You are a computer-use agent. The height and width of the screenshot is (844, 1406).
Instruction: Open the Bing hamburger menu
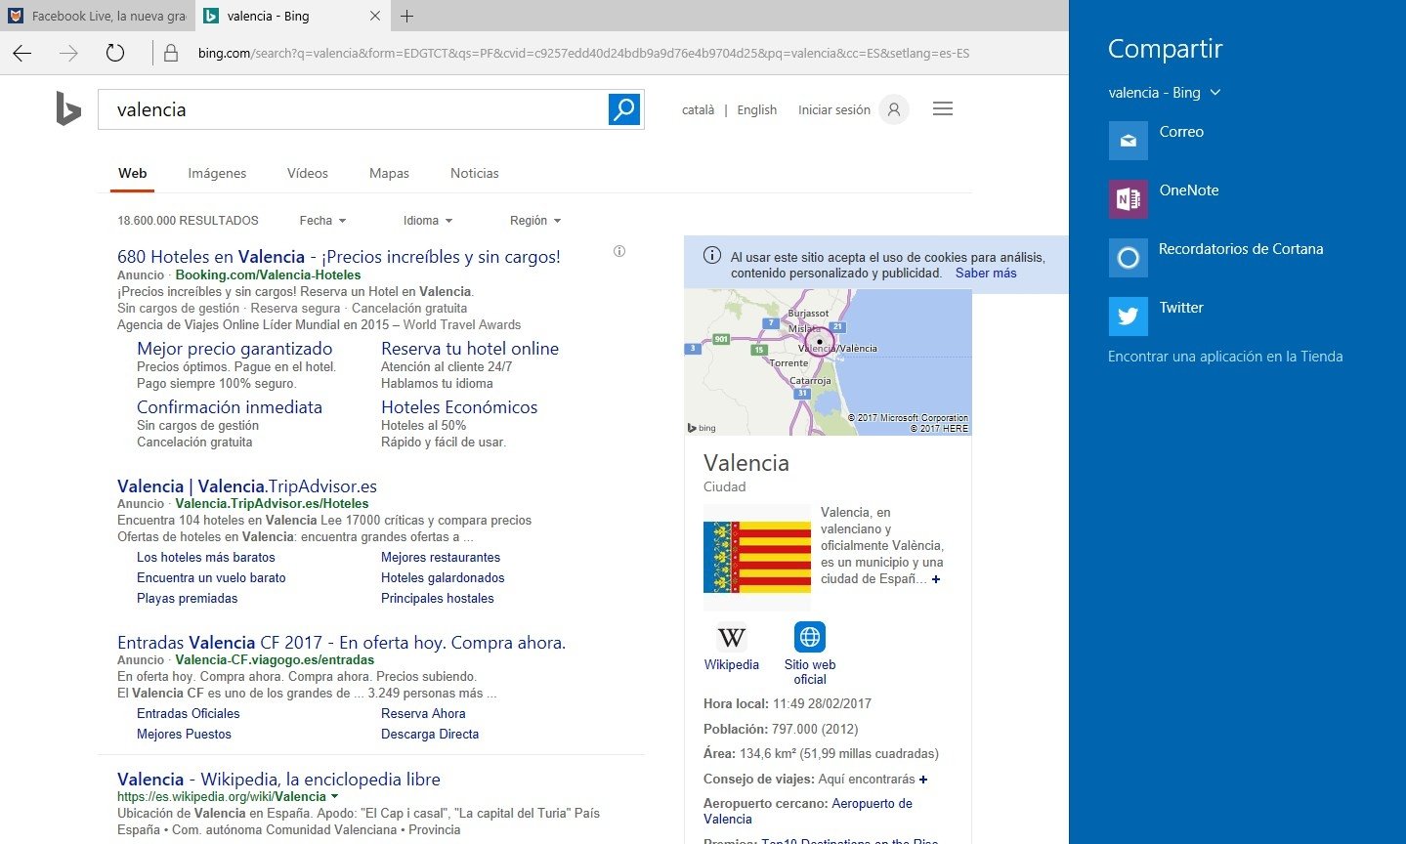click(x=943, y=108)
